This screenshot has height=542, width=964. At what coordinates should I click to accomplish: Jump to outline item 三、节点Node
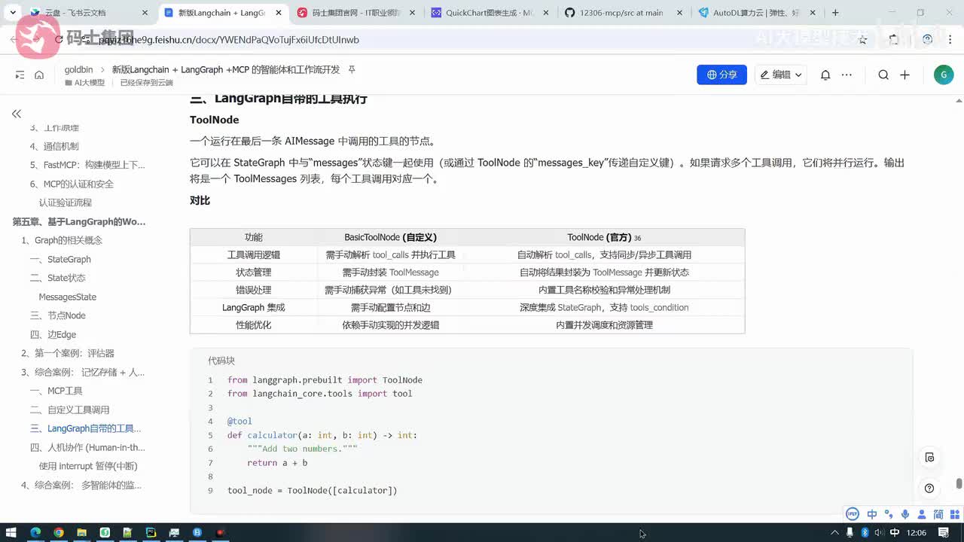pyautogui.click(x=58, y=315)
